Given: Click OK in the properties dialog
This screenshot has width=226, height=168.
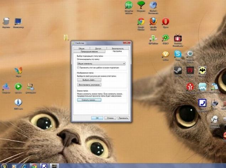Looking at the screenshot, I should [97, 118].
